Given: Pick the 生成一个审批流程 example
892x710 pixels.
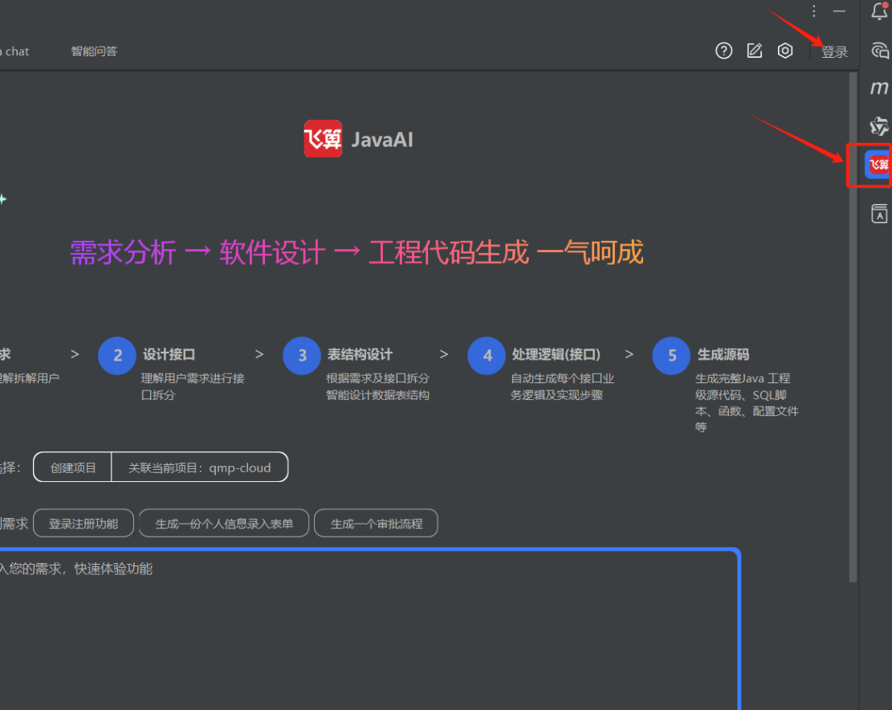Looking at the screenshot, I should pos(376,524).
